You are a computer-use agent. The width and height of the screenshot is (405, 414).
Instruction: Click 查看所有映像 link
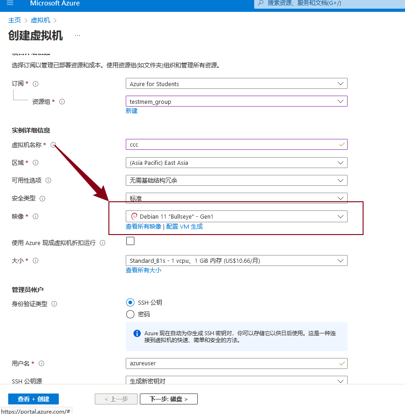tap(144, 226)
